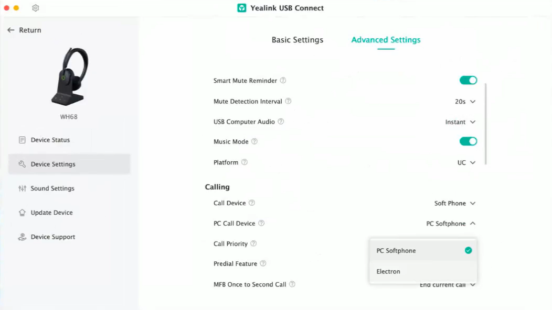Click help icon next to Platform
This screenshot has height=310, width=552.
pos(245,162)
